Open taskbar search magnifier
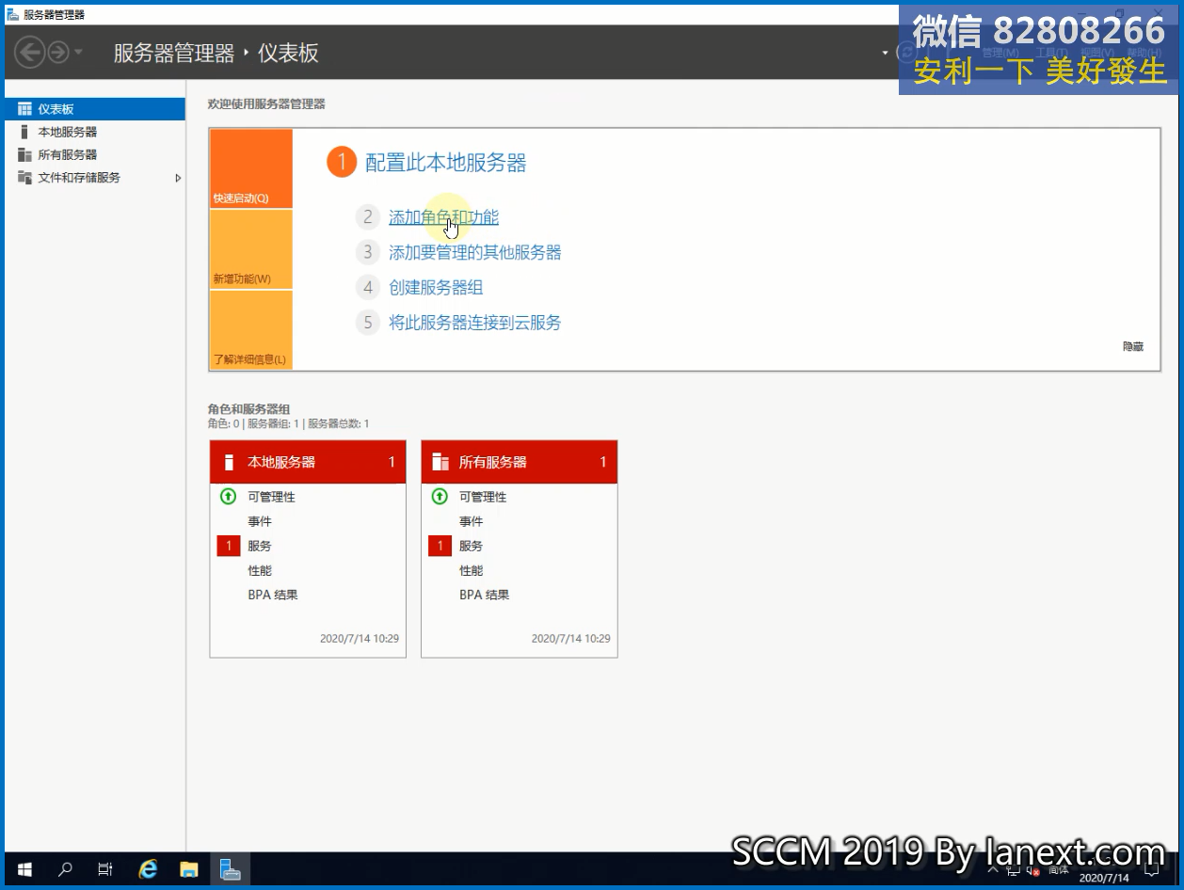This screenshot has width=1184, height=890. point(65,869)
